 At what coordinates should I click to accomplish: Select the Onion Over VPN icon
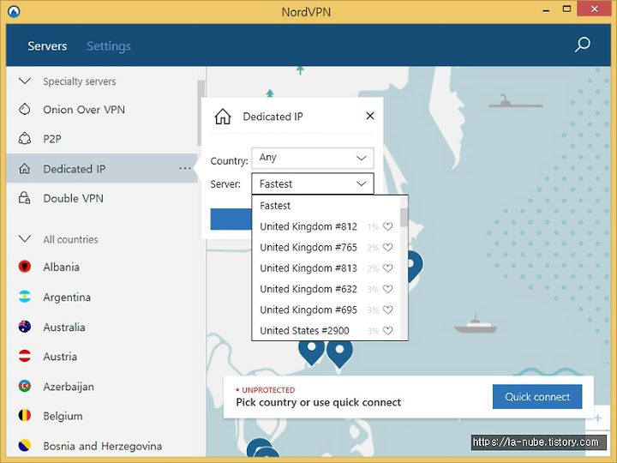point(24,109)
